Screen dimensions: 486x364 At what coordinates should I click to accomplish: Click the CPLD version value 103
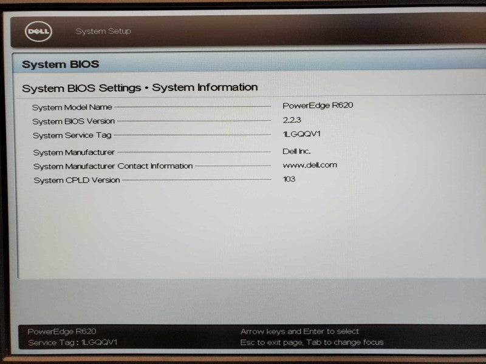[289, 179]
